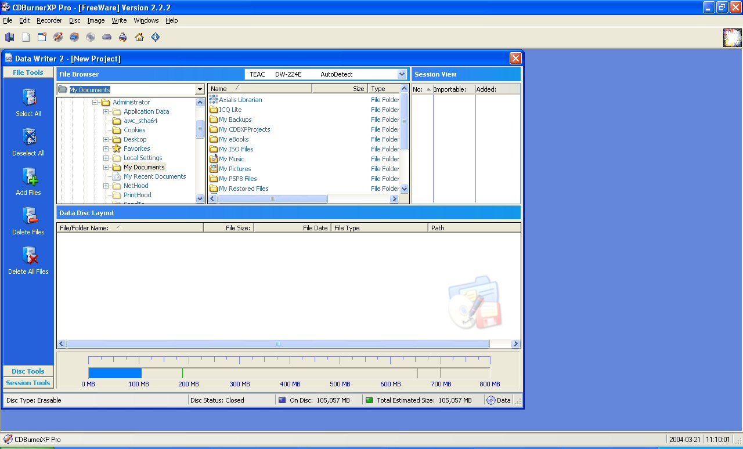Click the blue diamond info toolbar icon
Image resolution: width=743 pixels, height=449 pixels.
coord(155,37)
